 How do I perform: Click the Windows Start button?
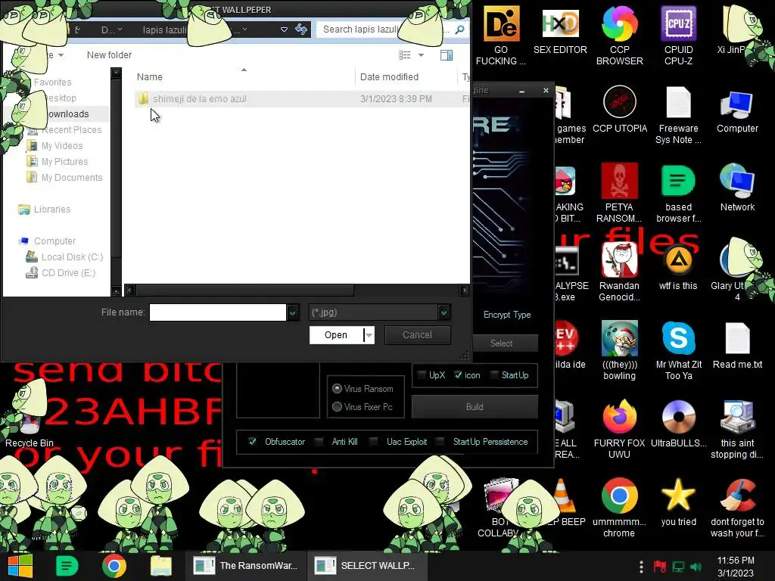20,566
